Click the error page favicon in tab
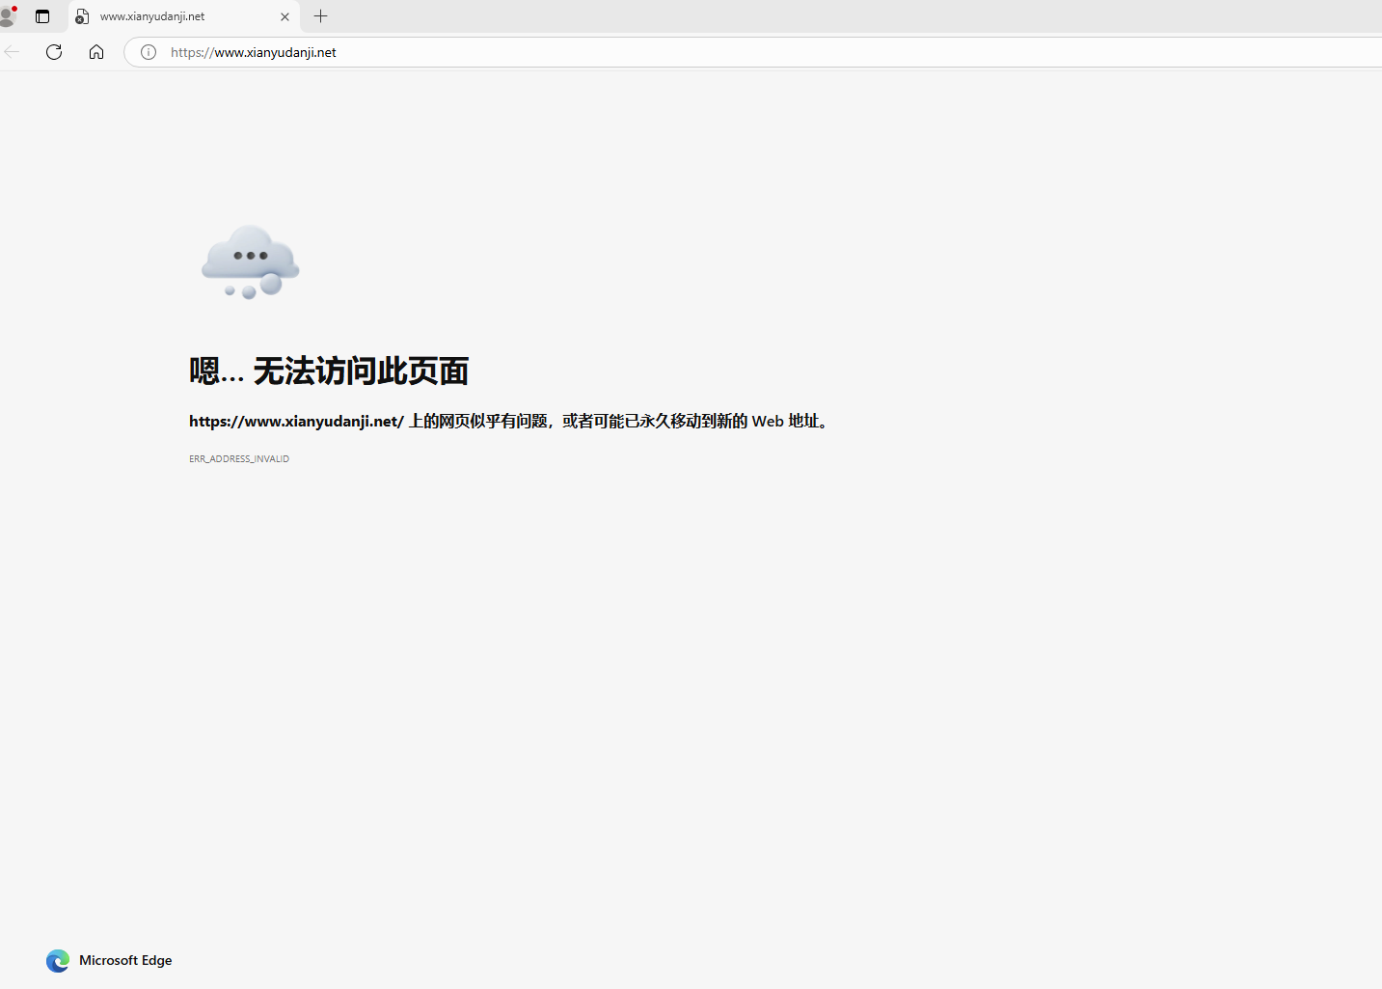The width and height of the screenshot is (1382, 989). coord(82,16)
